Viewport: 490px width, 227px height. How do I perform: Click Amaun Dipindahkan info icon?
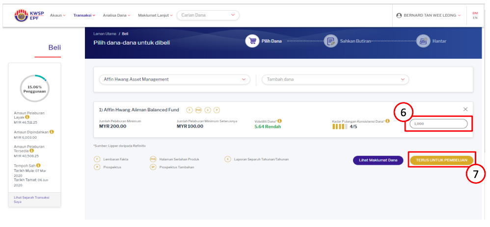click(52, 132)
